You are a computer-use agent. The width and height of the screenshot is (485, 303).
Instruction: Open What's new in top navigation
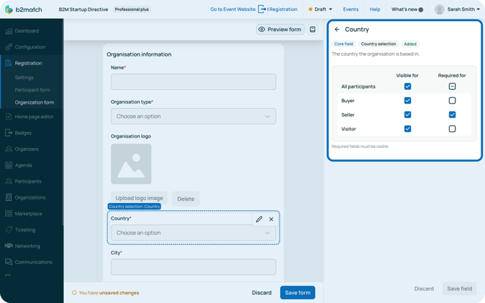point(404,9)
